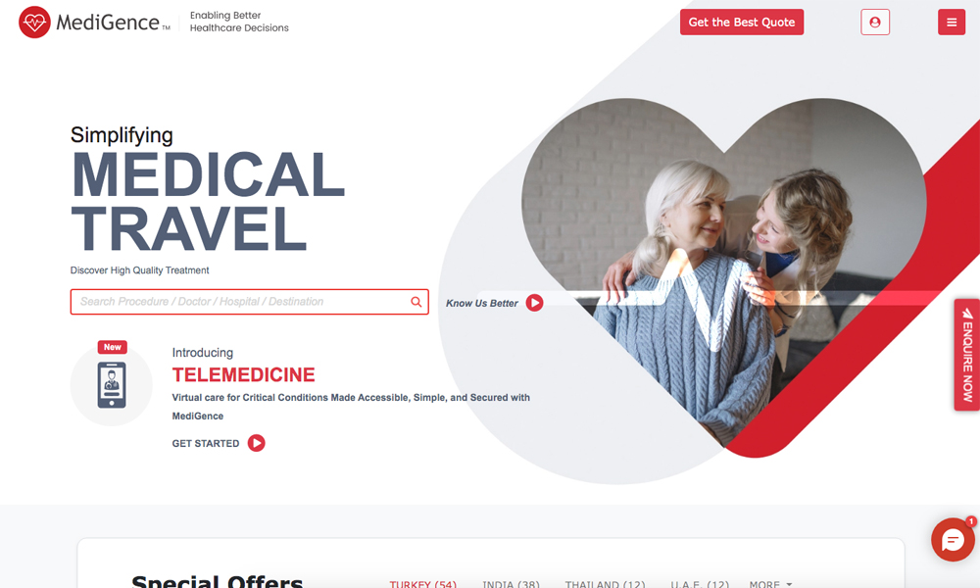This screenshot has width=980, height=588.
Task: Click the Telemedicine heading
Action: pos(244,374)
